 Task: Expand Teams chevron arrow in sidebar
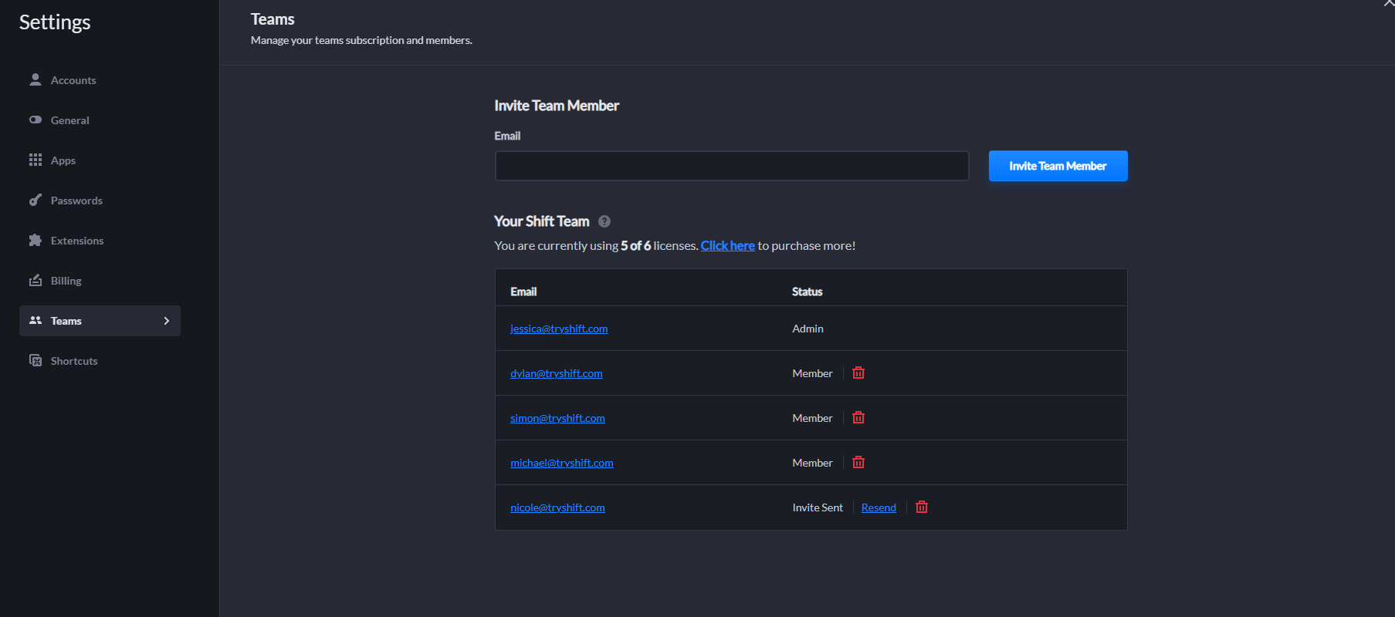pos(166,321)
